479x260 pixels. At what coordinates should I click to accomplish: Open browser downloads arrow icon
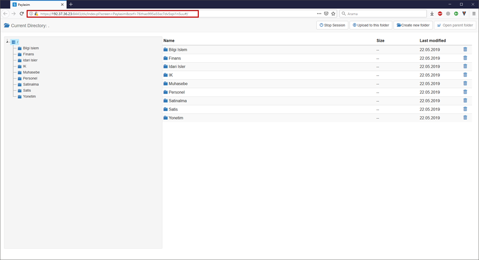coord(432,14)
